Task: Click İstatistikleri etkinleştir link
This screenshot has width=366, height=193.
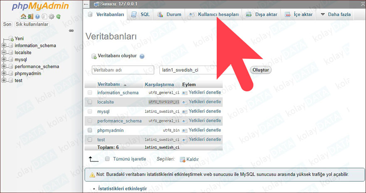Action: (123, 188)
